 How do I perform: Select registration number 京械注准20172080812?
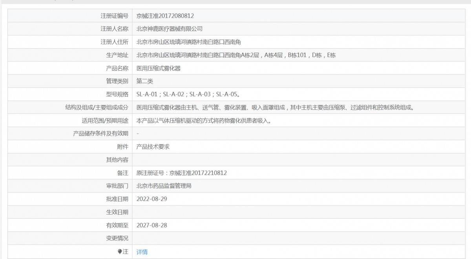point(165,16)
